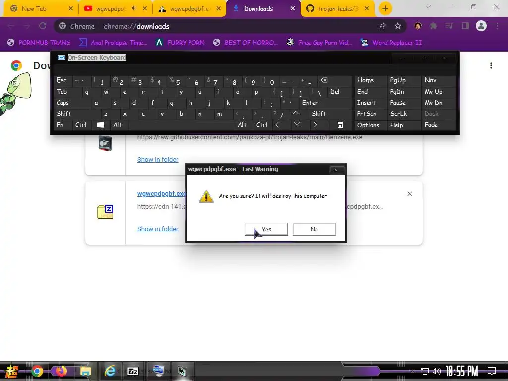The width and height of the screenshot is (508, 381).
Task: Click the space bar on On-Screen Keyboard
Action: pos(182,125)
